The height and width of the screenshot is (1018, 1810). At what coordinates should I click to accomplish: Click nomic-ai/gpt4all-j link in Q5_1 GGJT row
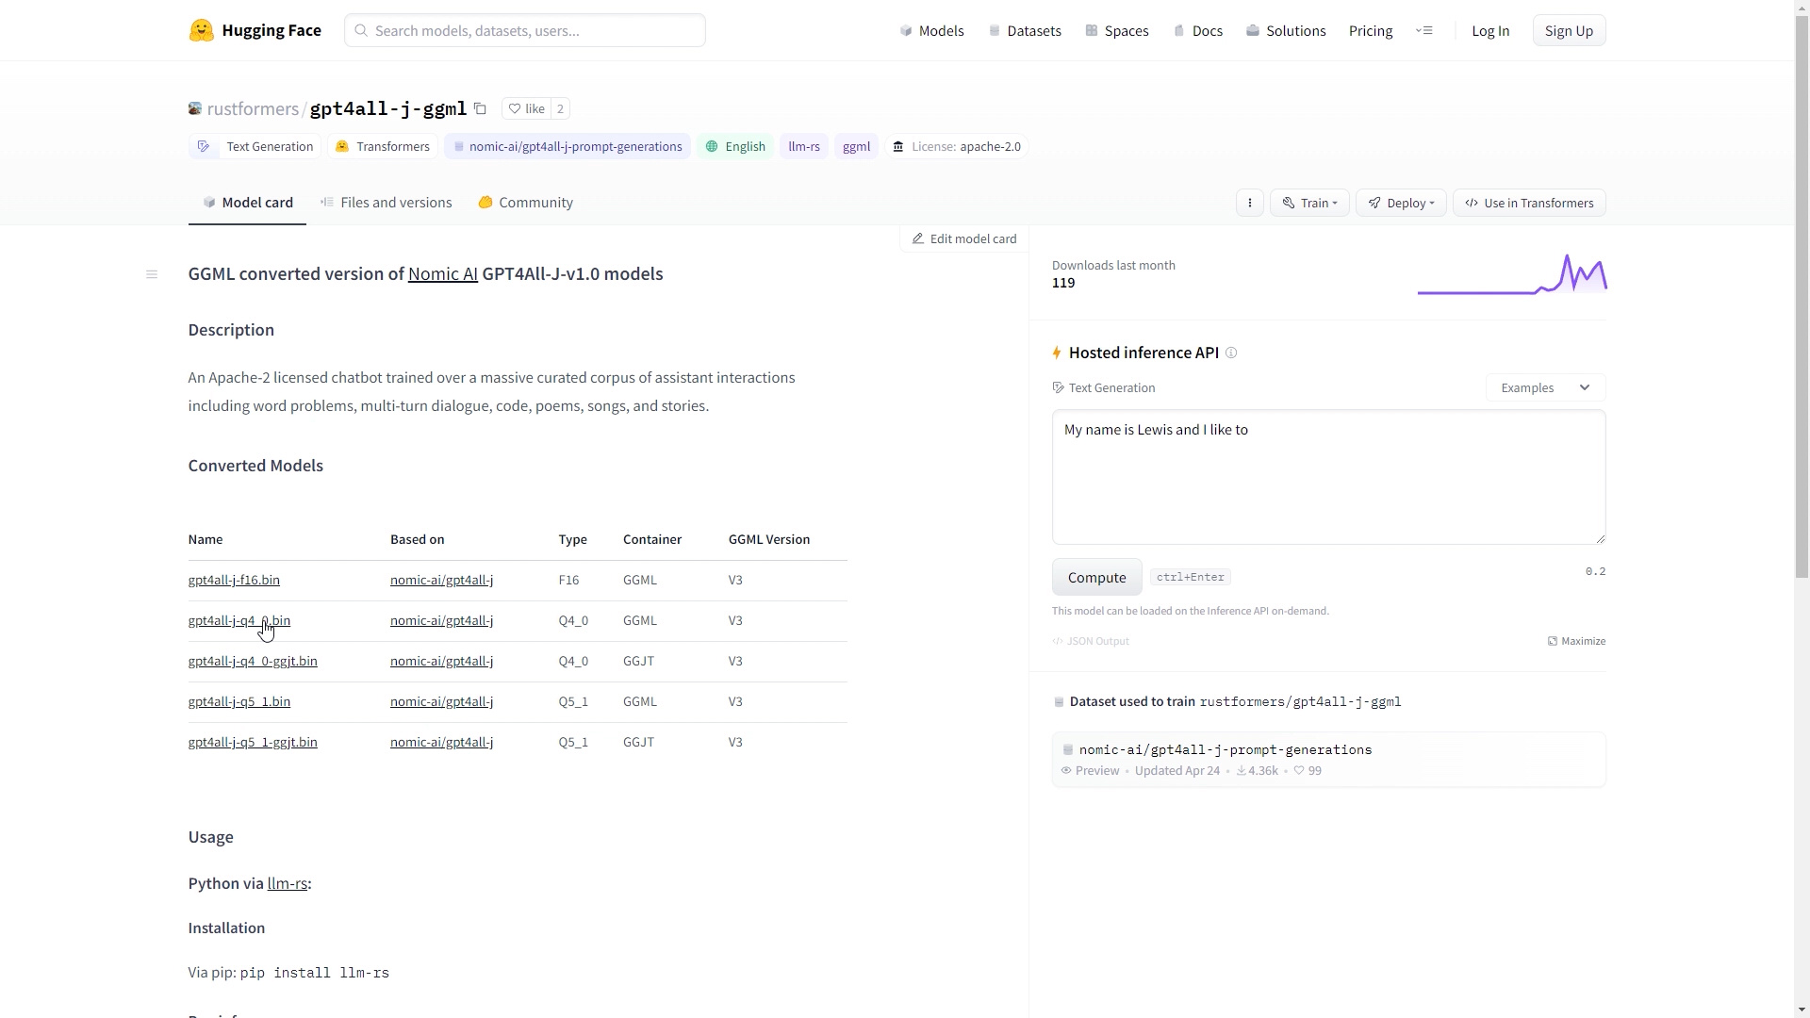441,743
